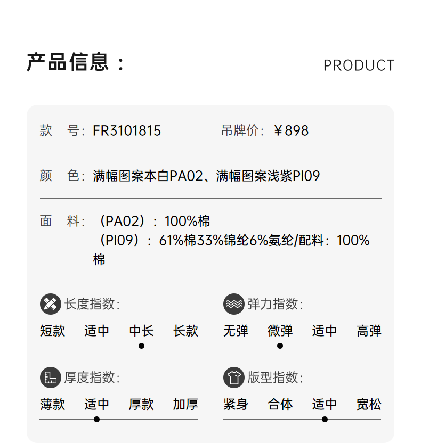This screenshot has width=421, height=443.
Task: Click the elasticity slider dot marker
Action: click(x=280, y=346)
